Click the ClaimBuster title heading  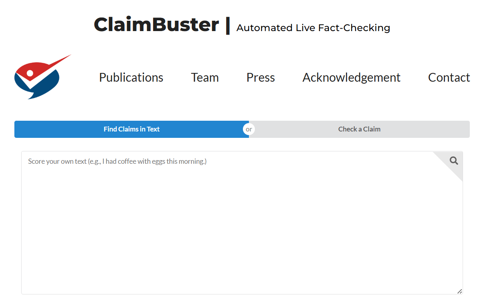(156, 24)
